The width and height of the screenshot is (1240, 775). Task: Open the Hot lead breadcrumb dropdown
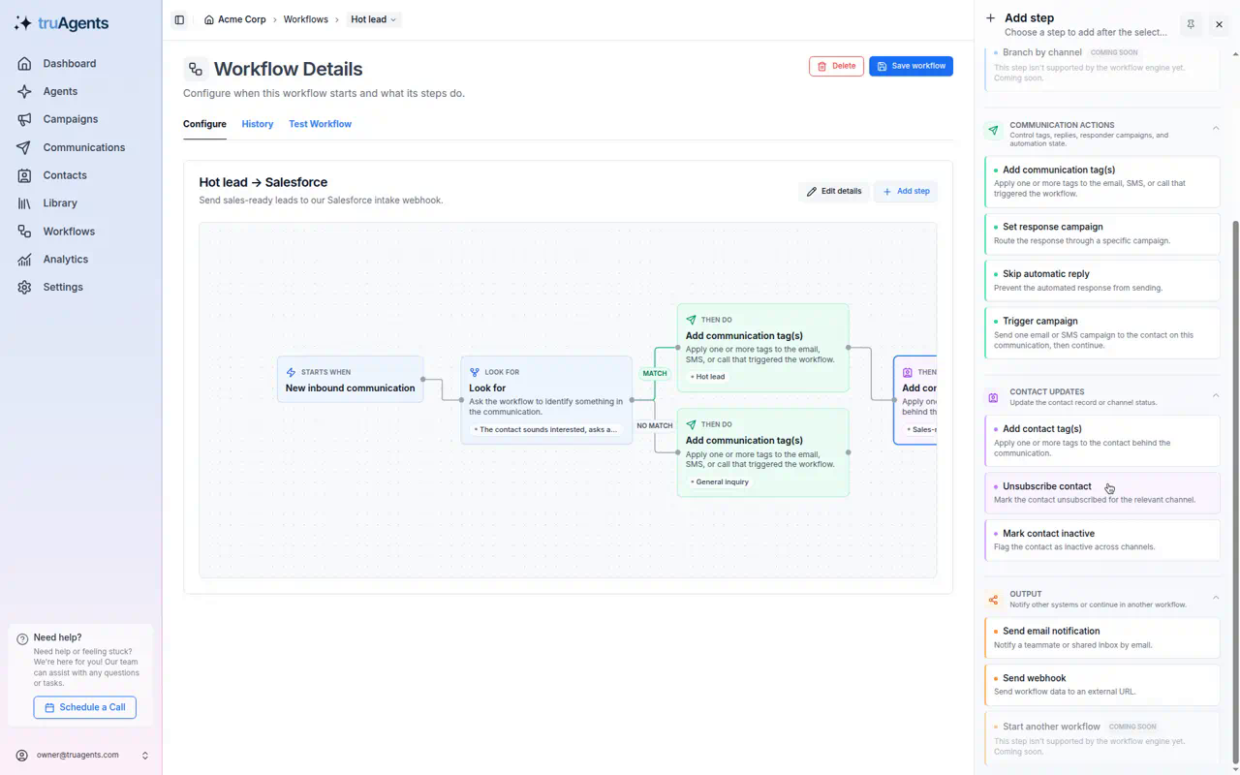tap(373, 19)
